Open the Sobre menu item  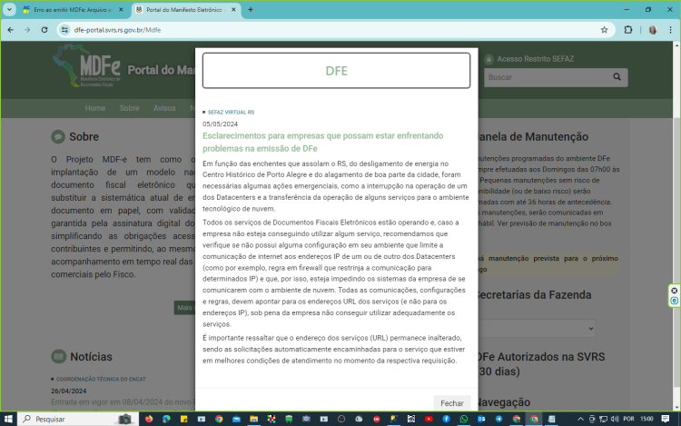pyautogui.click(x=130, y=108)
